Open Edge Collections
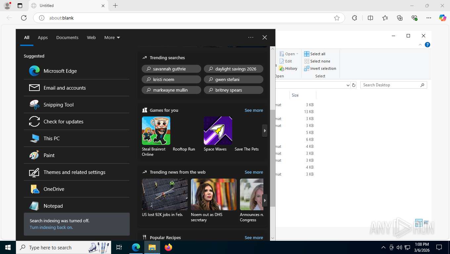 pyautogui.click(x=400, y=18)
